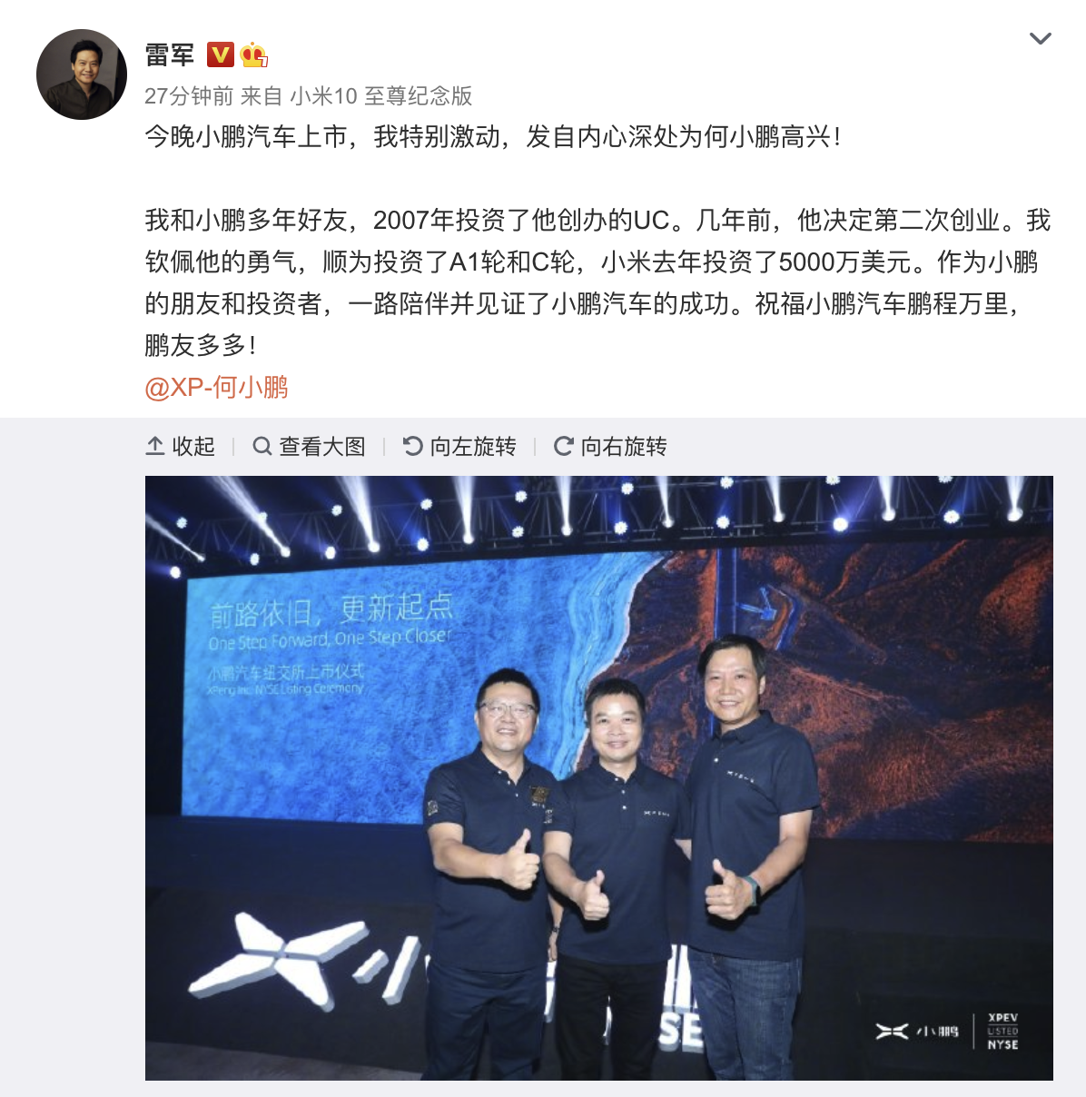Click the crown membership badge icon
This screenshot has width=1086, height=1097.
(254, 55)
